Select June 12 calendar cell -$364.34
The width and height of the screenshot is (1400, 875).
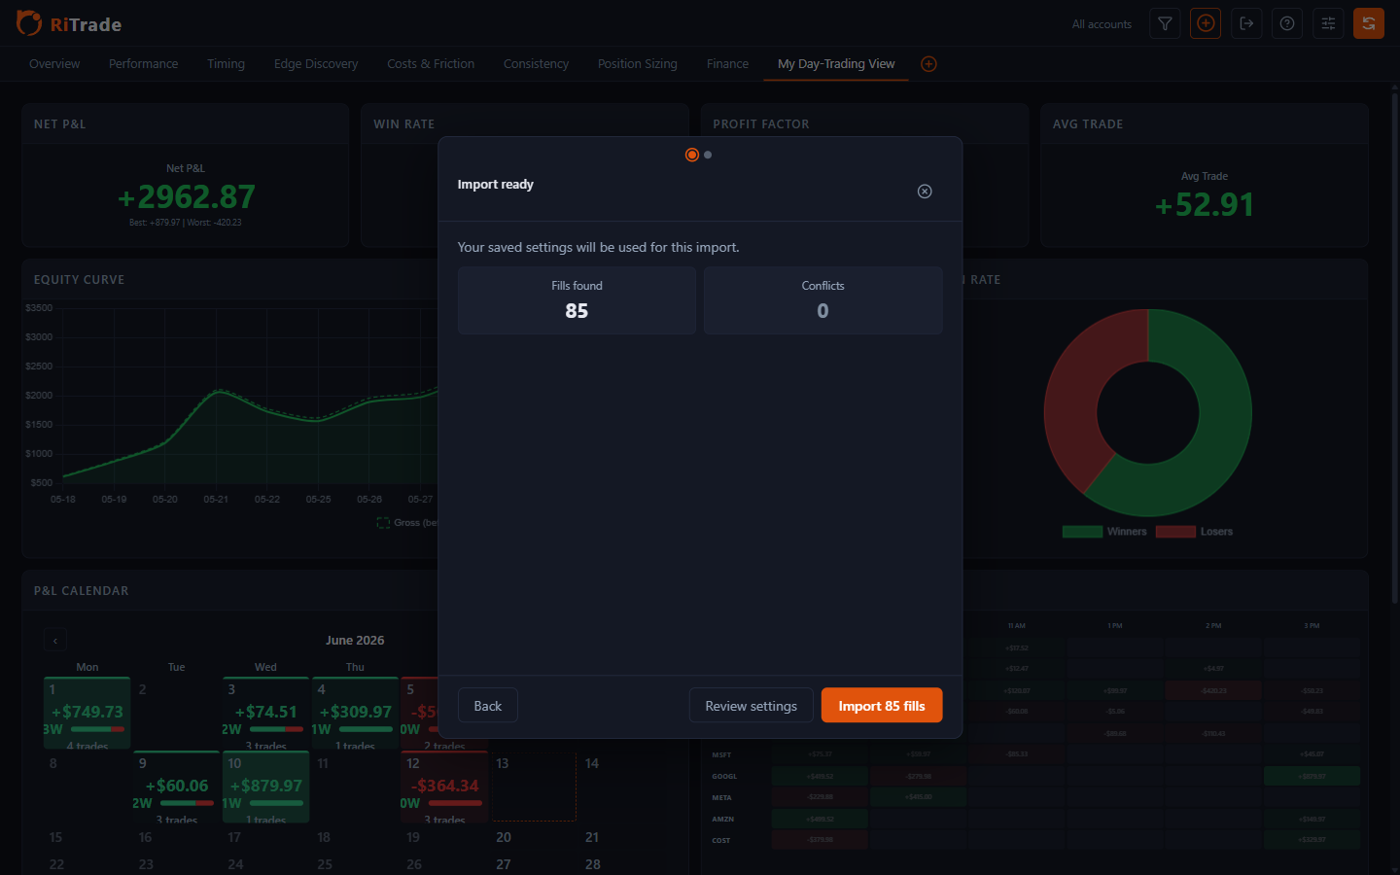(444, 787)
